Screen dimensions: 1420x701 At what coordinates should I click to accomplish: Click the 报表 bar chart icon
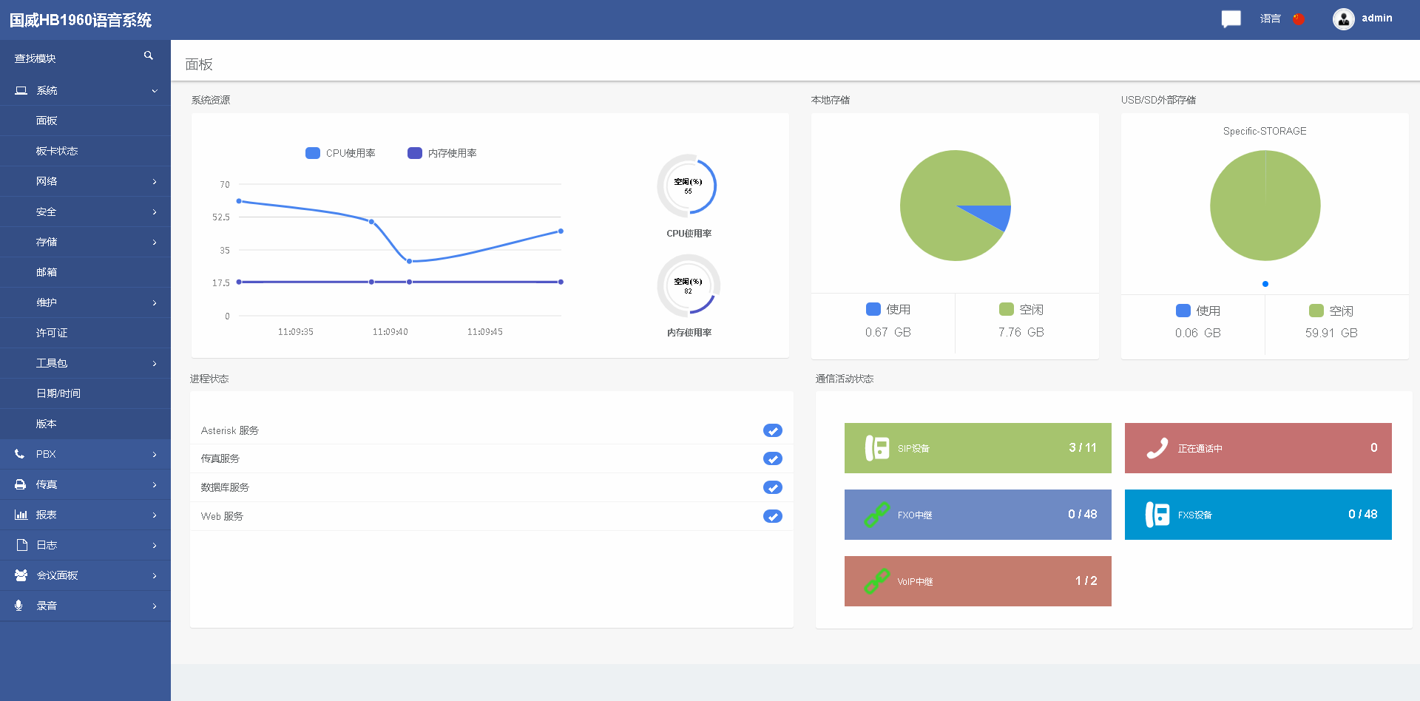(21, 515)
